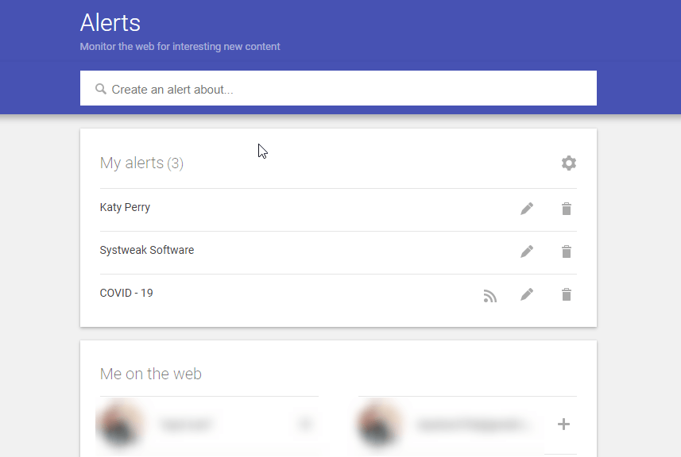Screen dimensions: 681x457
Task: Select the Katy Perry alert text
Action: [125, 207]
